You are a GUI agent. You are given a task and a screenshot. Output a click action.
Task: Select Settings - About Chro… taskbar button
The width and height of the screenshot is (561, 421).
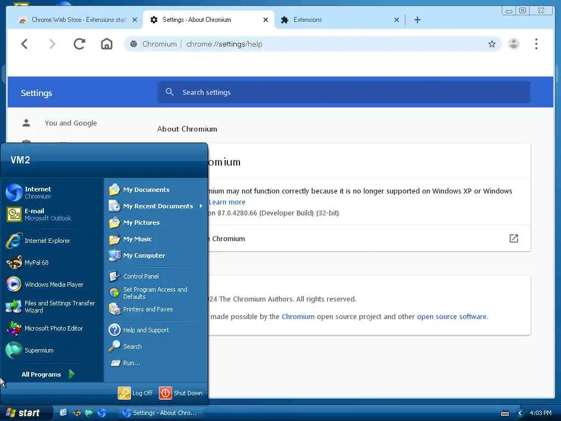[161, 413]
